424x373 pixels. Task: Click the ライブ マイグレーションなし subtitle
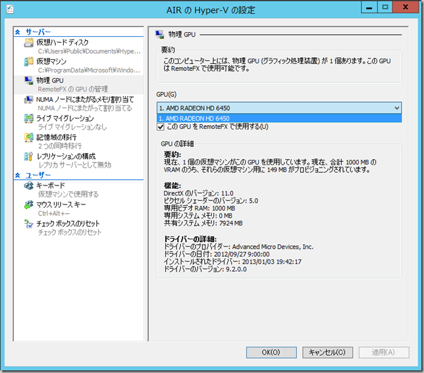pyautogui.click(x=72, y=127)
